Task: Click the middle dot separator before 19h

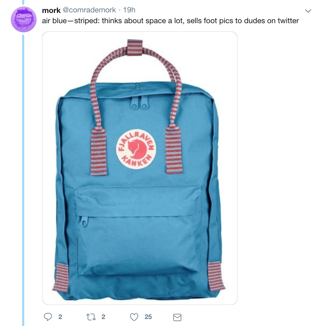Action: 120,11
